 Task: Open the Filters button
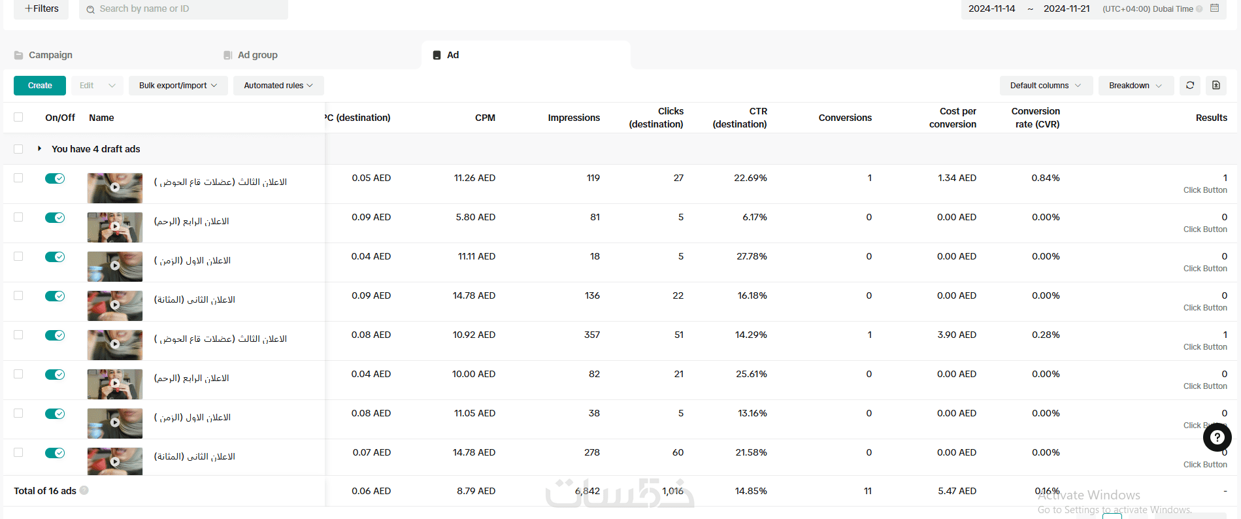pos(41,9)
